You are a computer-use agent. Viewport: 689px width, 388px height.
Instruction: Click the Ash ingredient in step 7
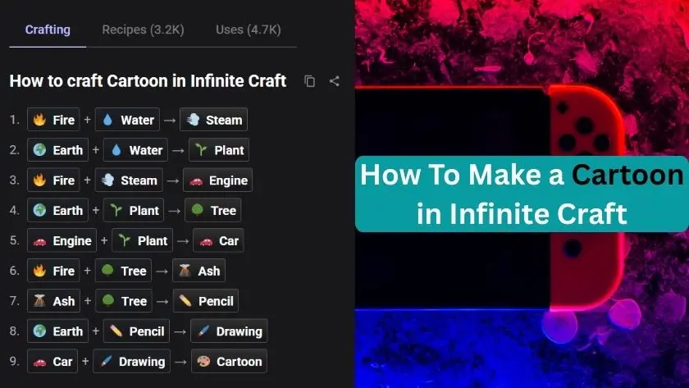tap(53, 301)
